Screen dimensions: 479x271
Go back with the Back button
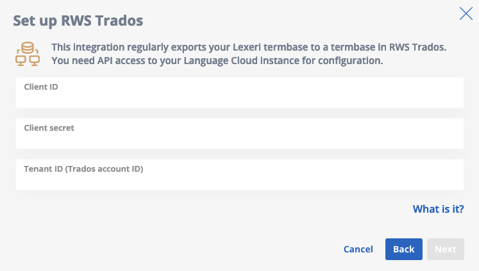click(x=404, y=249)
